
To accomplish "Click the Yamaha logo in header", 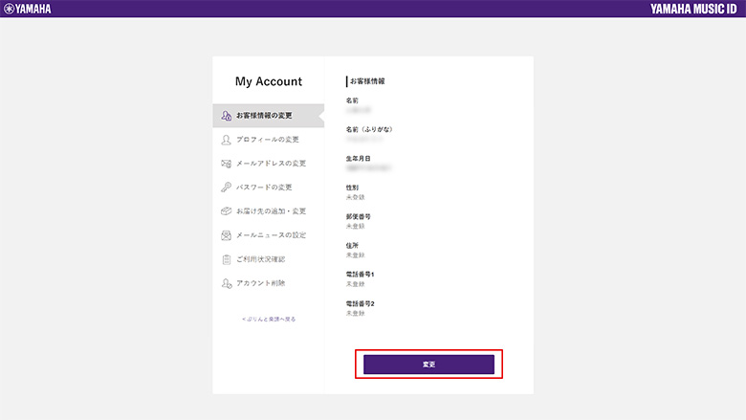I will coord(28,9).
